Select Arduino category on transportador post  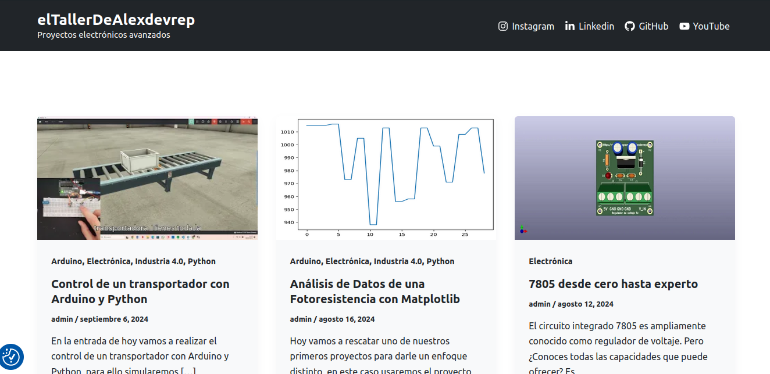(x=67, y=261)
